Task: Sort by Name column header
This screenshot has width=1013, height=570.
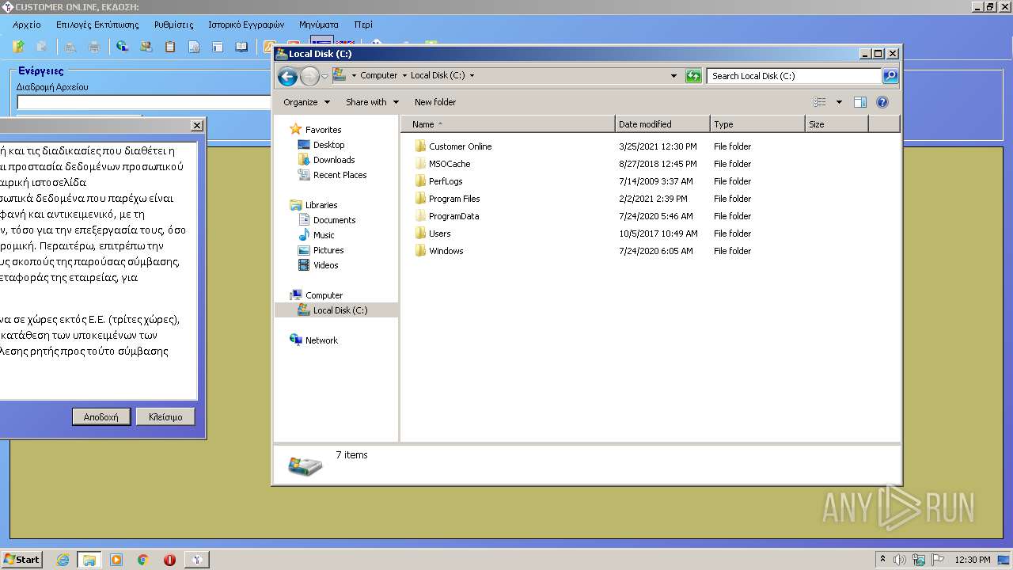Action: 508,124
